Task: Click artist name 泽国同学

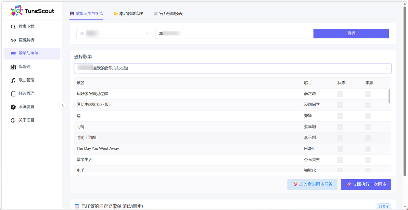Action: [312, 105]
